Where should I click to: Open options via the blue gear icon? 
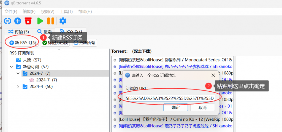click(63, 21)
